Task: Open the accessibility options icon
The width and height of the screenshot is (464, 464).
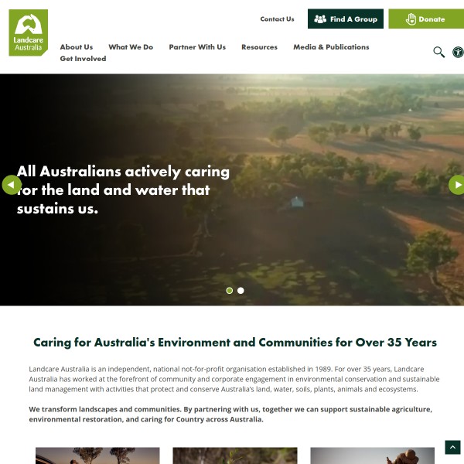Action: click(x=458, y=52)
